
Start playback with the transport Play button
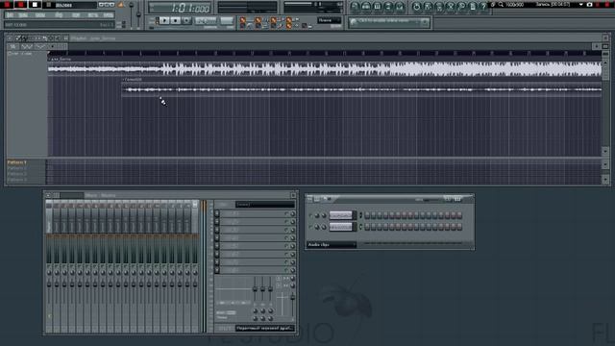pyautogui.click(x=164, y=20)
